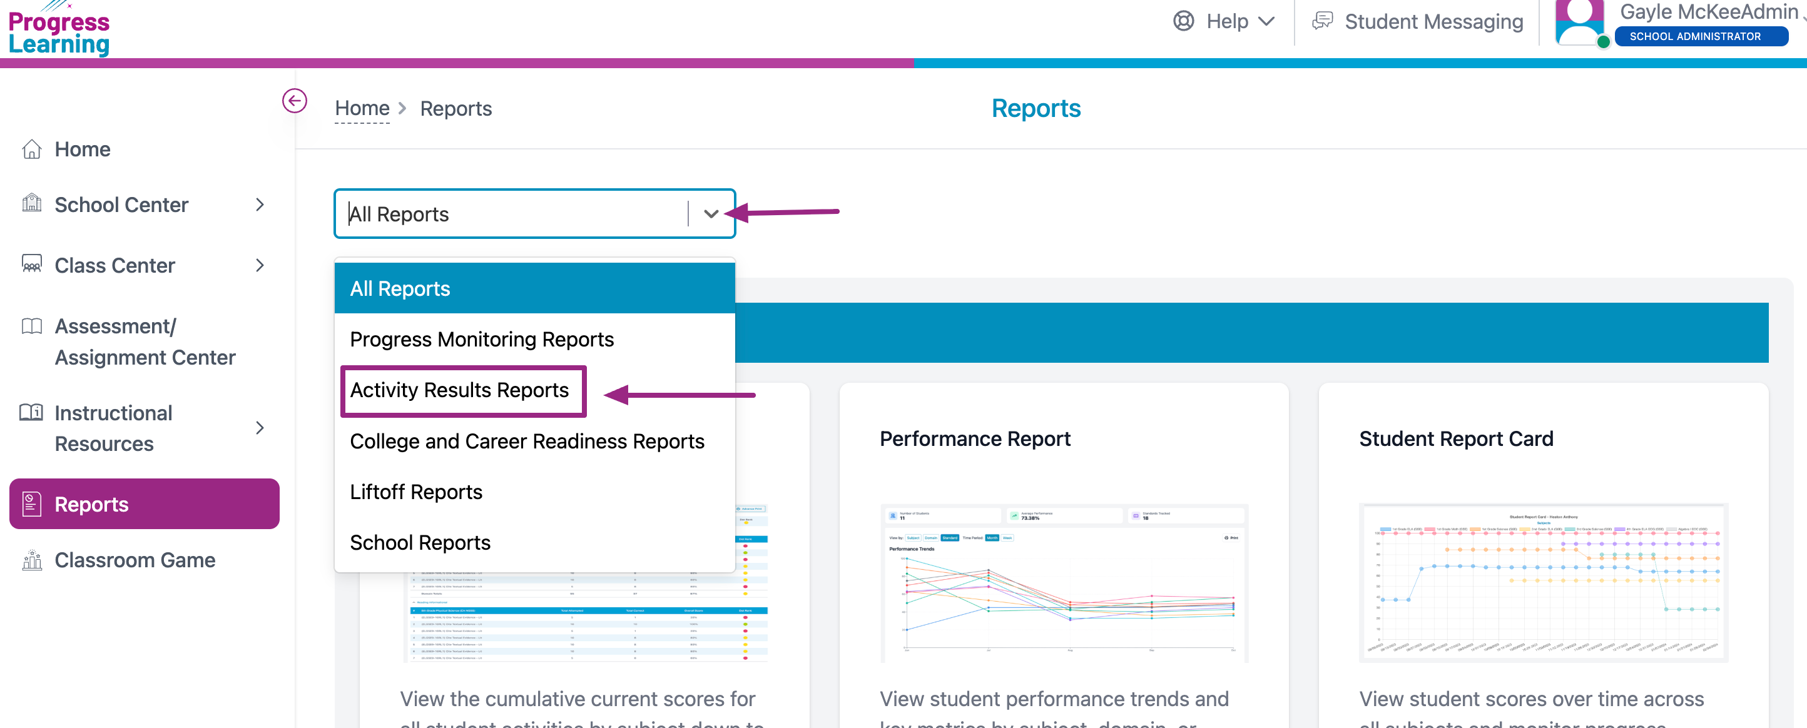
Task: Expand the Class Center submenu chevron
Action: pos(260,265)
